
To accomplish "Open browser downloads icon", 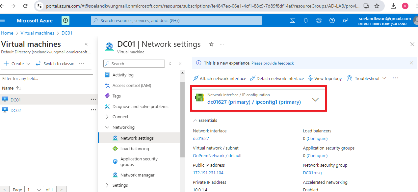I will click(393, 6).
